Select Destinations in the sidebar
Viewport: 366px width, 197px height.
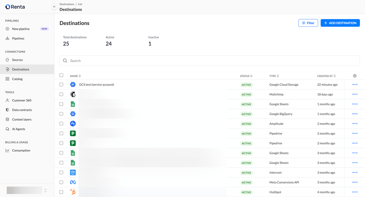[x=21, y=69]
